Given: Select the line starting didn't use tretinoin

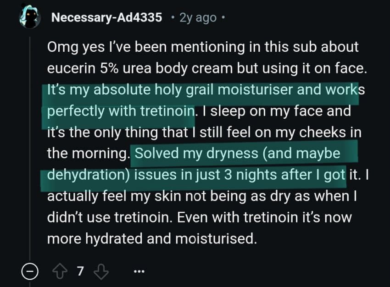Looking at the screenshot, I should click(199, 217).
